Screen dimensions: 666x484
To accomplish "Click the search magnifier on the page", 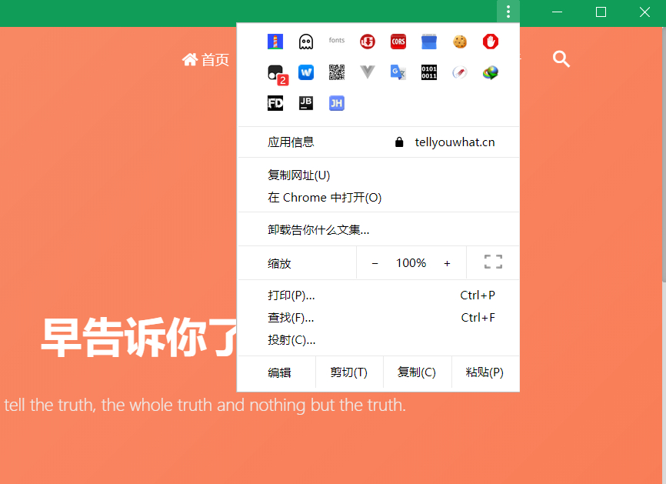I will (561, 59).
